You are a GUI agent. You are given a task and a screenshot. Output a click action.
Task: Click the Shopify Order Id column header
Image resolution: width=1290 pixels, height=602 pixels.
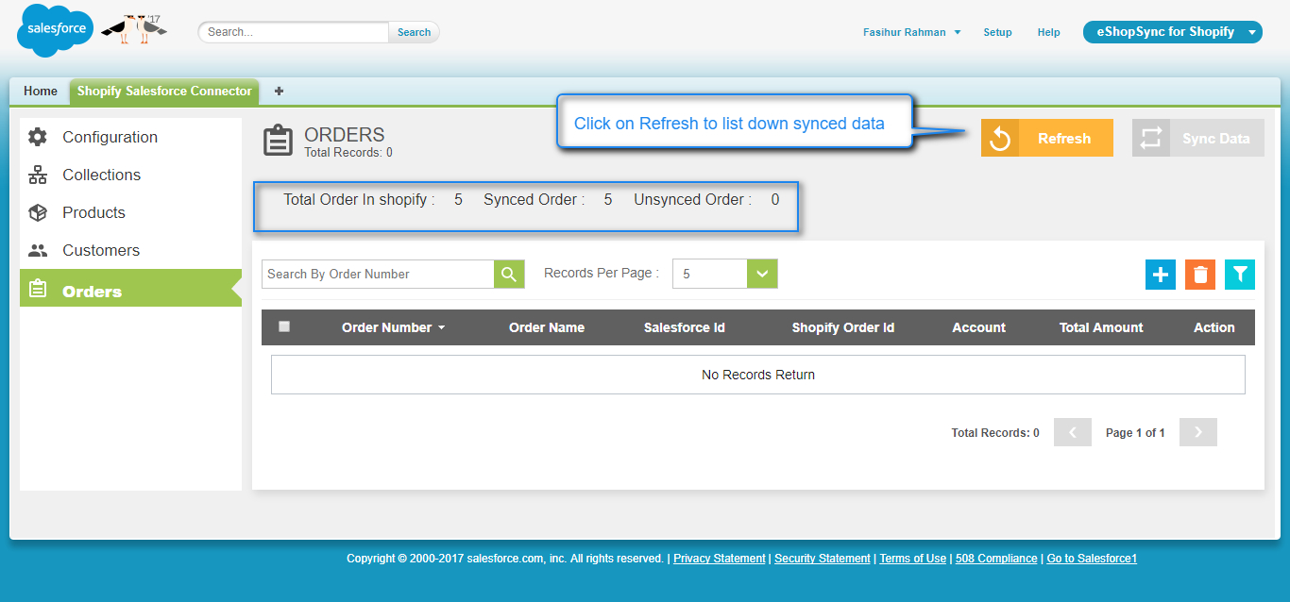843,327
